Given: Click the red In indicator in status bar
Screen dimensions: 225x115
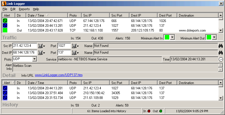Looking at the screenshot, I should (x=149, y=111).
